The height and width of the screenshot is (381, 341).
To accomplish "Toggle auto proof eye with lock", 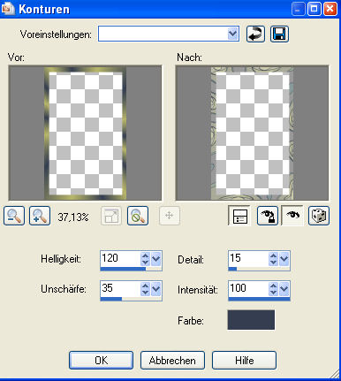I will click(268, 216).
